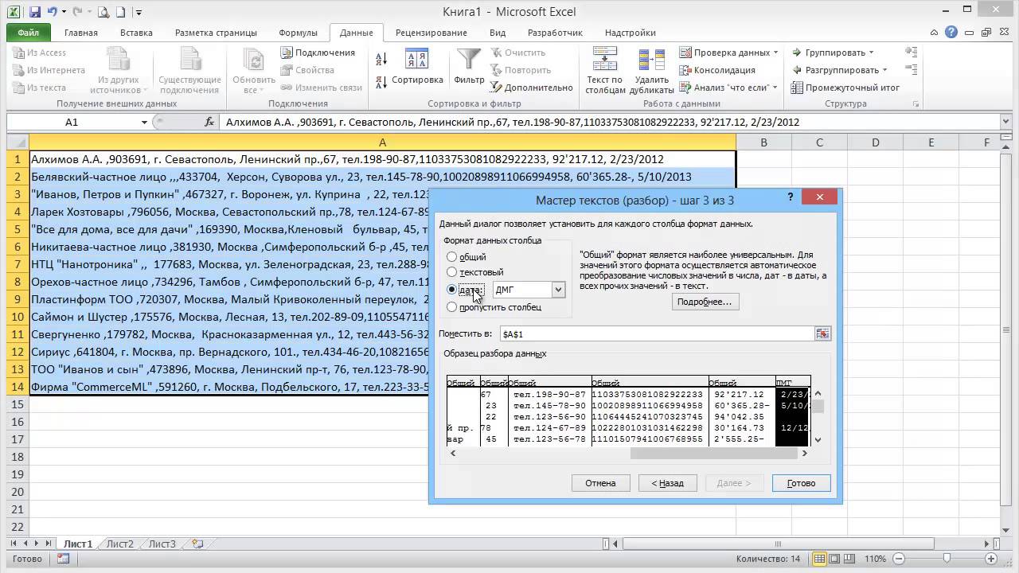Click the zoom slider handle

tap(947, 559)
